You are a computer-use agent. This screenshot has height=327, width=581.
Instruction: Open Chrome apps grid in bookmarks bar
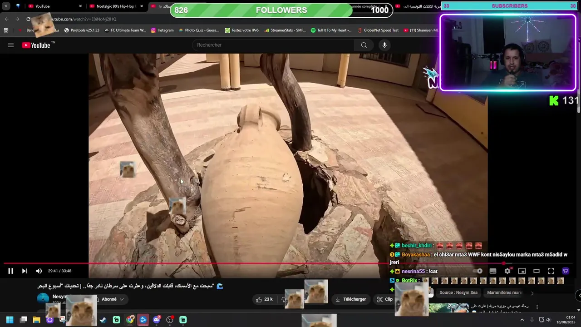tap(6, 30)
